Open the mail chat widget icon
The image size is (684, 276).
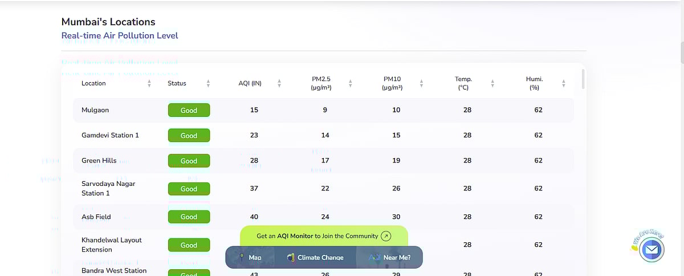(650, 250)
